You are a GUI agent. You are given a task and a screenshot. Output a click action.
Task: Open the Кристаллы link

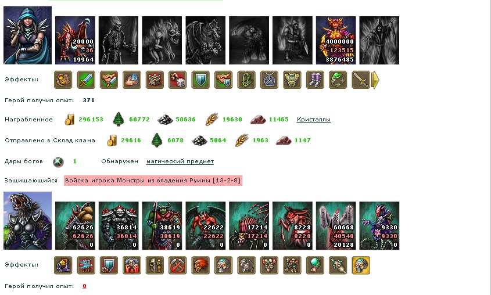coord(313,120)
